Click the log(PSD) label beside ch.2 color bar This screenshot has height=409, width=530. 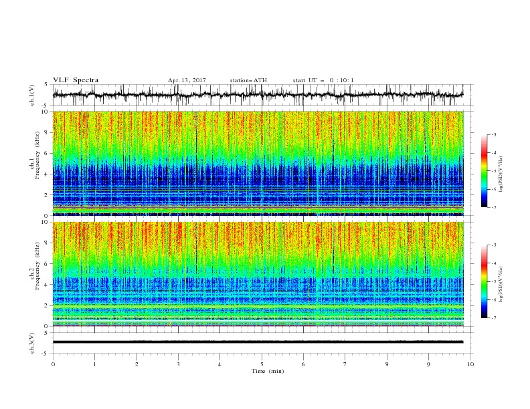click(501, 284)
